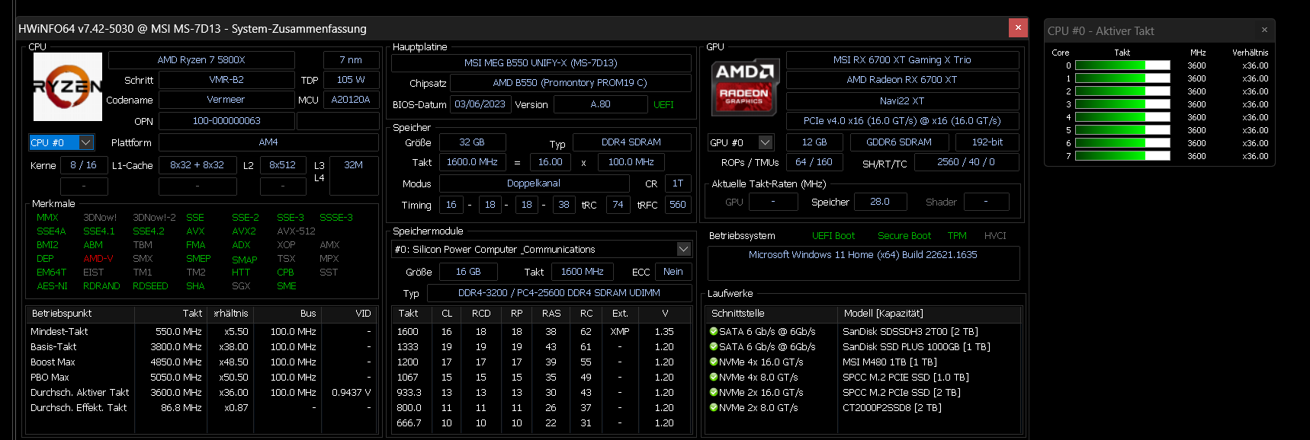
Task: Click the AMD Radeon Graphics logo
Action: [x=744, y=86]
